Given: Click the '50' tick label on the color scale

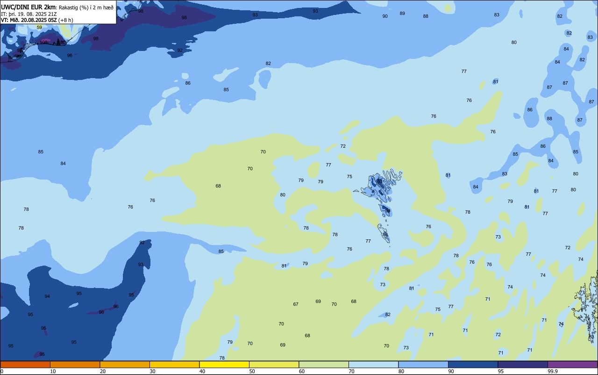Looking at the screenshot, I should (x=252, y=371).
